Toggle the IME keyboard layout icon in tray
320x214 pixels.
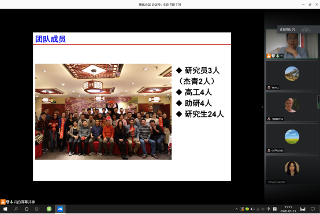point(275,209)
